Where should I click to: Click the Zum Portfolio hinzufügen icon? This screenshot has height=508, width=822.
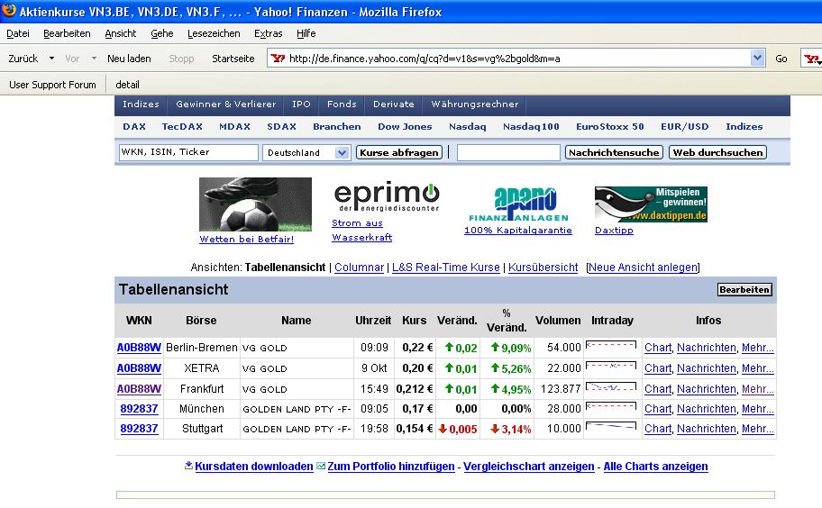coord(321,466)
